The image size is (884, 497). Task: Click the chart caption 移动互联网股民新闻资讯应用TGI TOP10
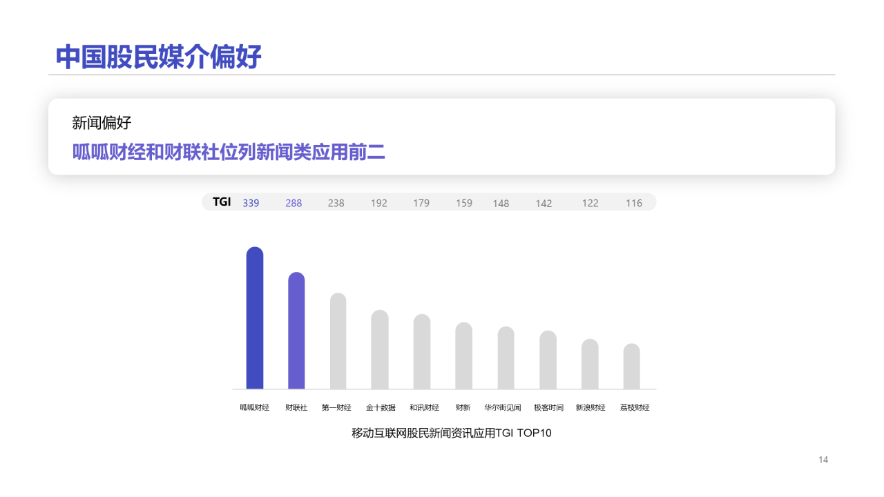[x=452, y=433]
